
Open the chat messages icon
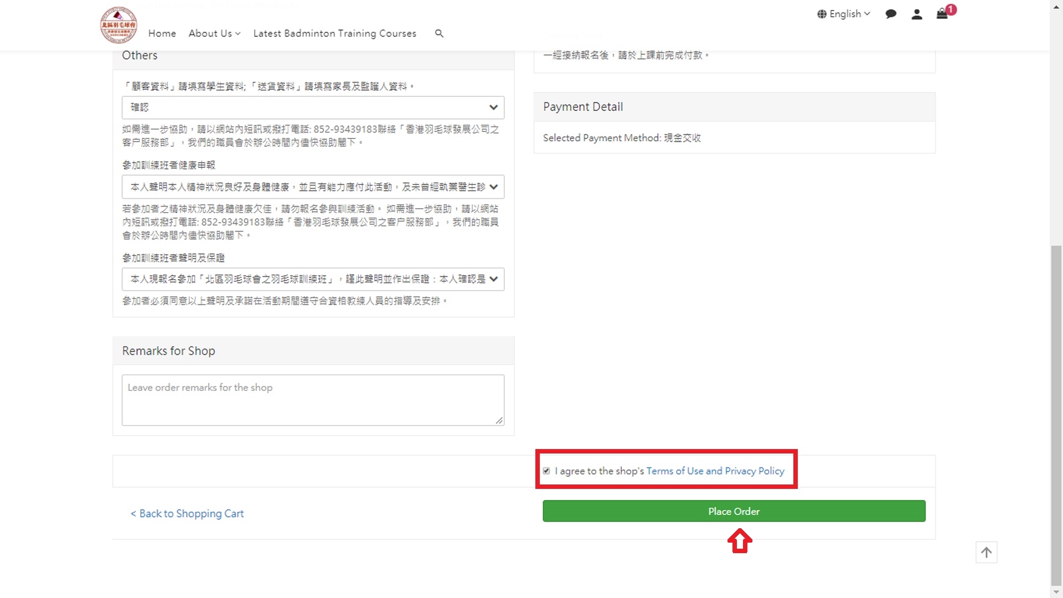[891, 14]
